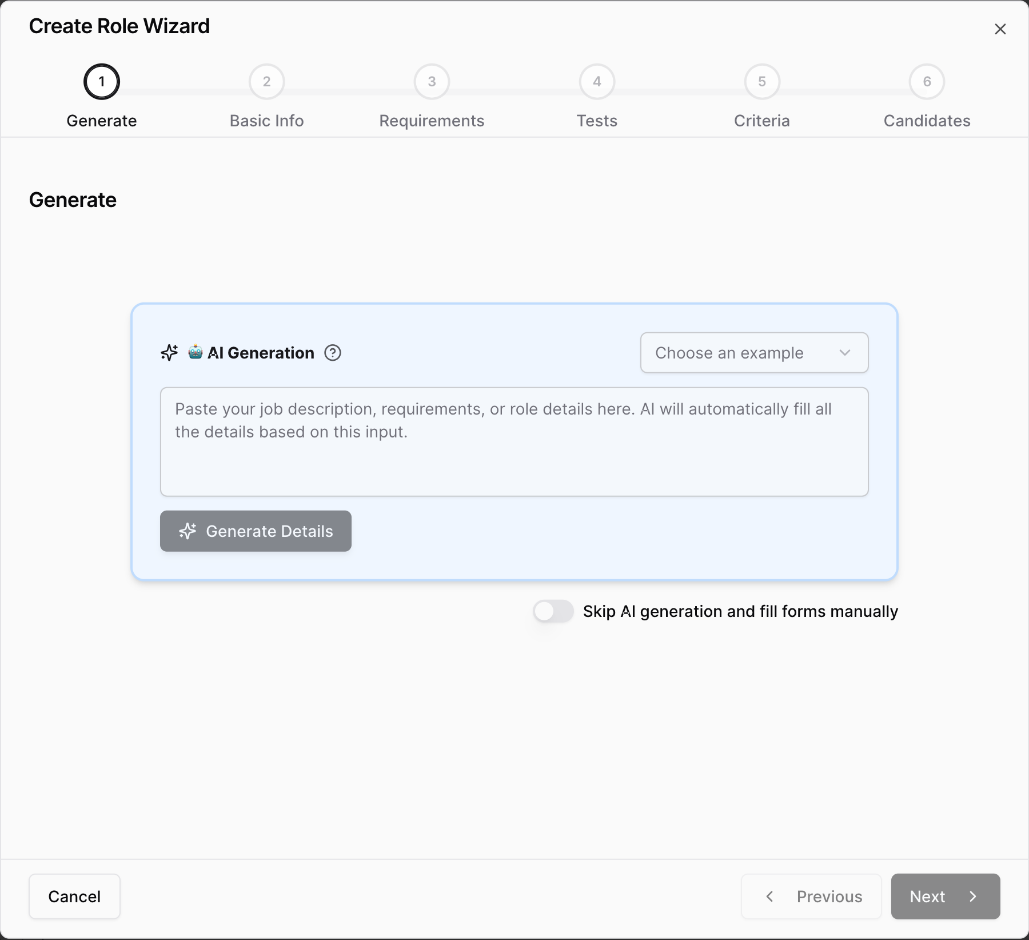Image resolution: width=1029 pixels, height=940 pixels.
Task: Click step 5 circle indicator
Action: point(761,82)
